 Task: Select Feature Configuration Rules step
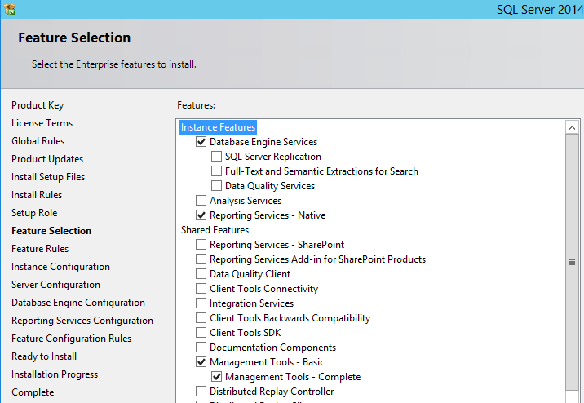(72, 339)
